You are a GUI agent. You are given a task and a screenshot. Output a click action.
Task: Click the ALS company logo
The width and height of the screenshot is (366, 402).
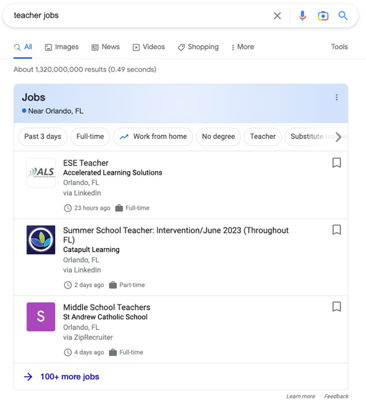41,172
